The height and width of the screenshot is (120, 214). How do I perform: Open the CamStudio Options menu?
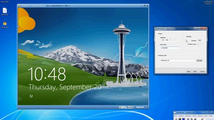[x=188, y=116]
